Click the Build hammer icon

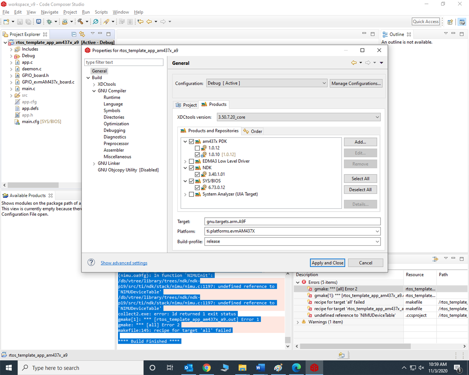pyautogui.click(x=80, y=22)
